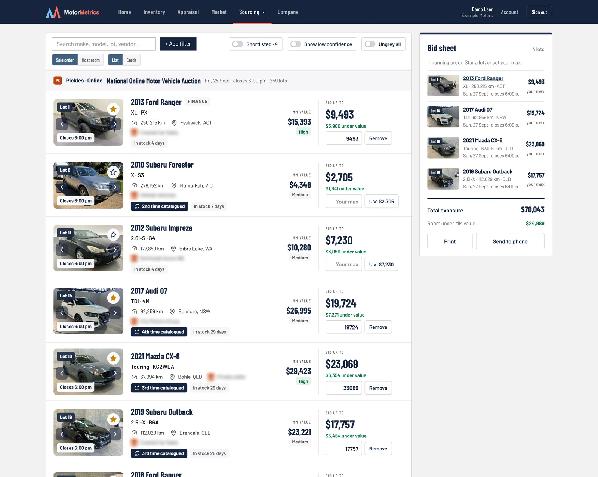This screenshot has width=598, height=477.
Task: Show next photo of Lot 11
Action: point(115,250)
